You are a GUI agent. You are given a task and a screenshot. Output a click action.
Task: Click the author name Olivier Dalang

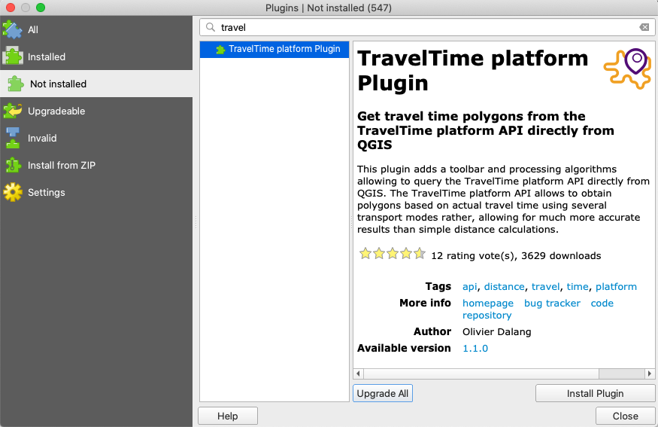click(497, 332)
